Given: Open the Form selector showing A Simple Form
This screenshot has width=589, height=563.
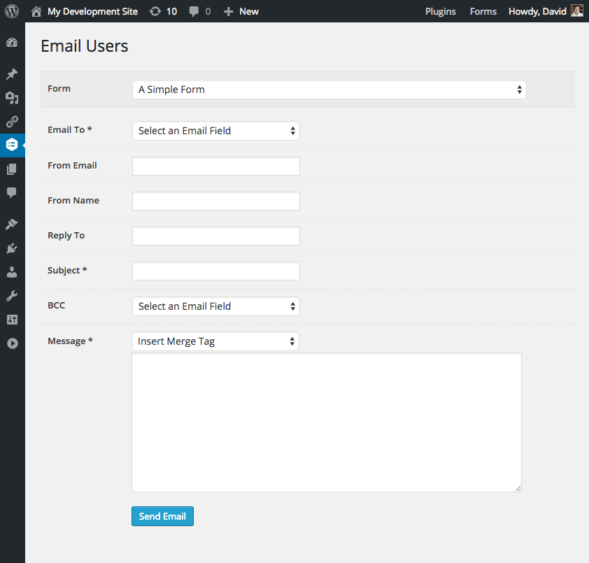Looking at the screenshot, I should pos(329,90).
